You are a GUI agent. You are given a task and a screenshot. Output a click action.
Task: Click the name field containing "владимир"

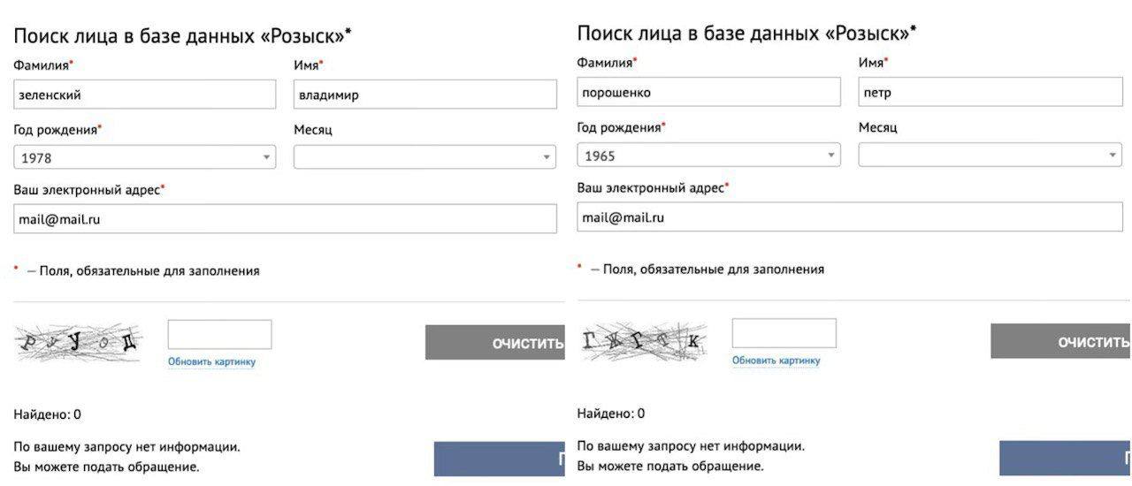click(x=424, y=95)
